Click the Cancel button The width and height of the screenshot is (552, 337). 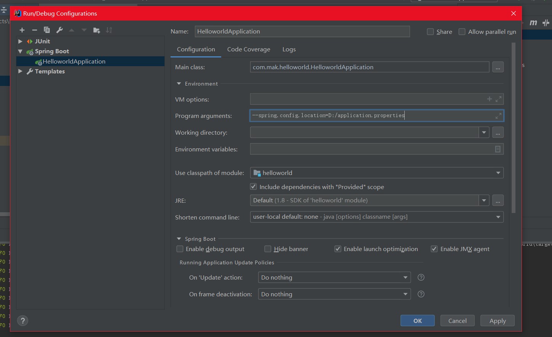(x=458, y=321)
